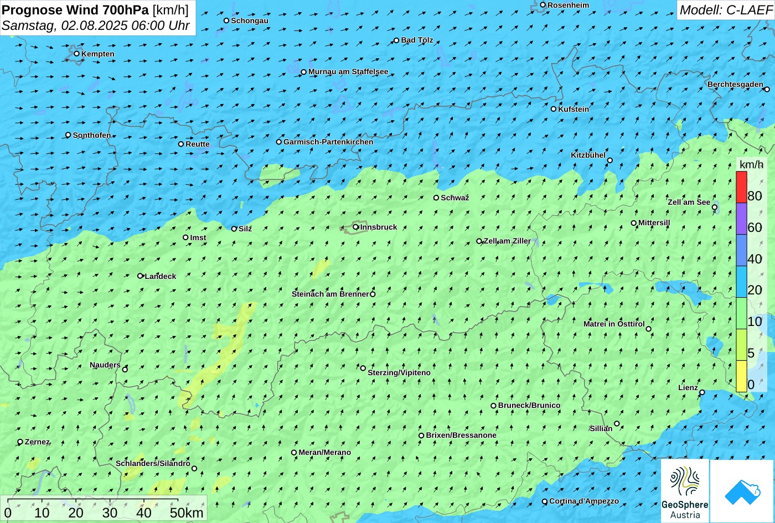Viewport: 775px width, 523px height.
Task: Click the Lienz location dot
Action: coord(702,392)
